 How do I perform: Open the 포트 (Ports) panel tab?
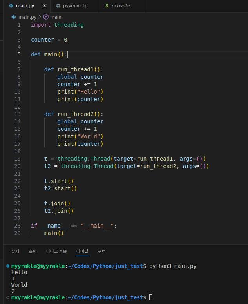pos(101,251)
